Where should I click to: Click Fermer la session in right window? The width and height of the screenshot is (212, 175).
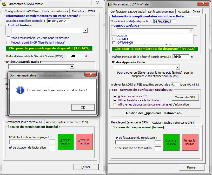tap(190, 142)
